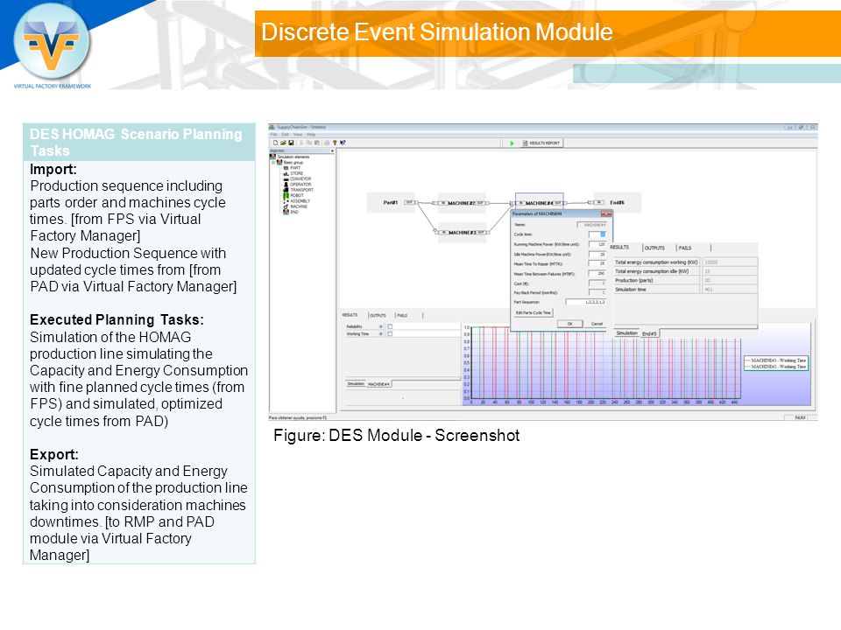The width and height of the screenshot is (841, 630).
Task: Click the yellow About toolbar icon
Action: 335,143
